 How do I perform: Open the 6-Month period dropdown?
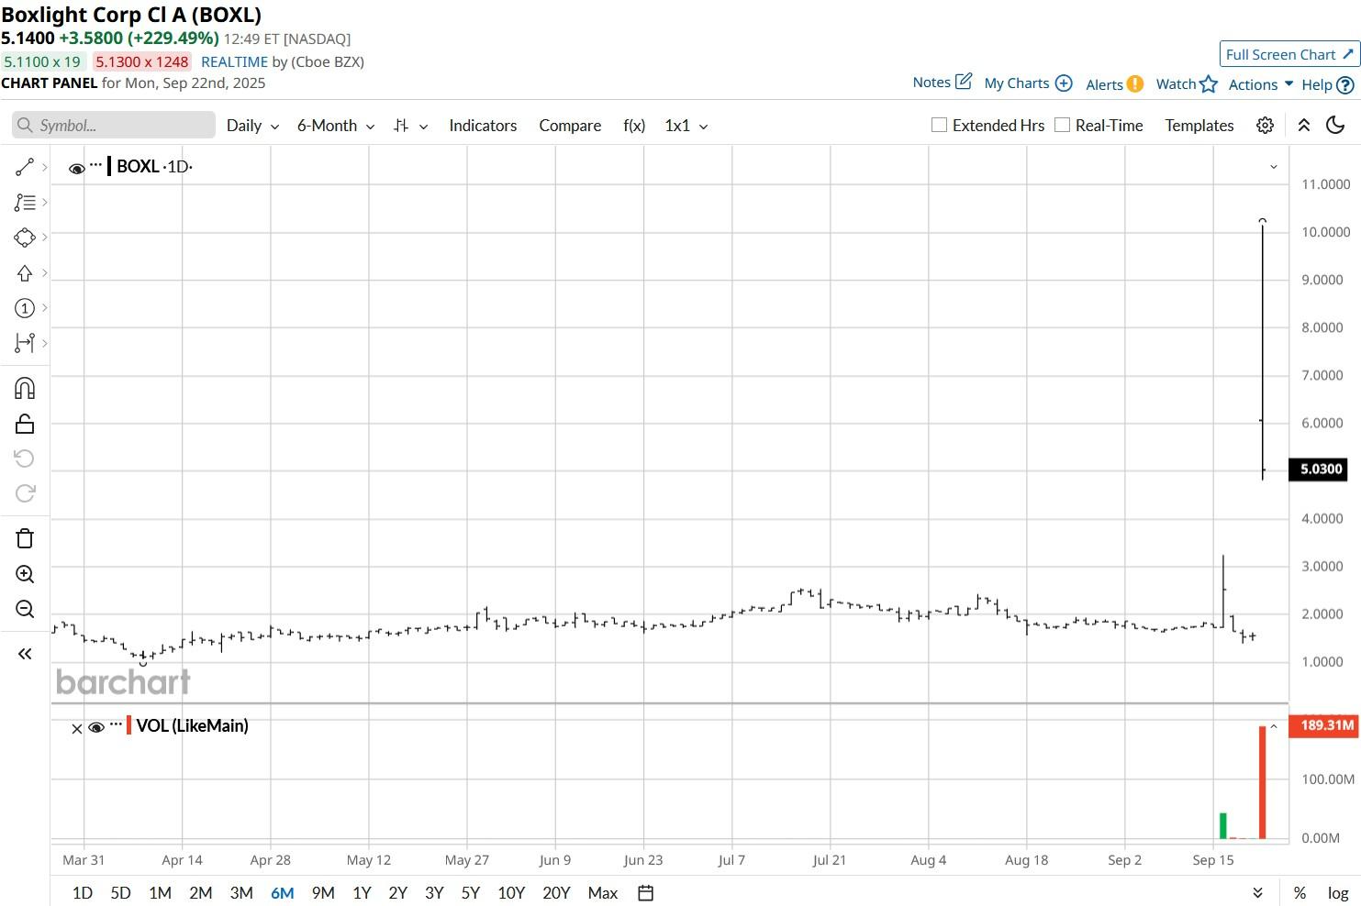point(336,126)
